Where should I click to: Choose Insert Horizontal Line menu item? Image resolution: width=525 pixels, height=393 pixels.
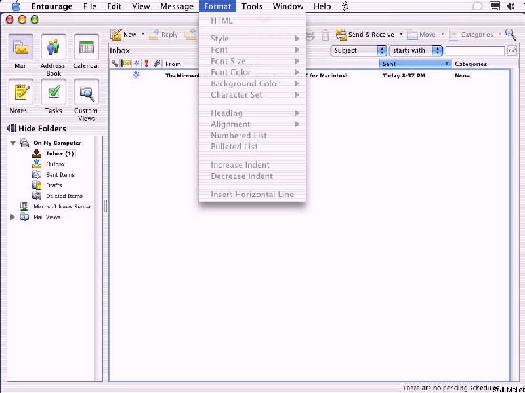[x=252, y=194]
